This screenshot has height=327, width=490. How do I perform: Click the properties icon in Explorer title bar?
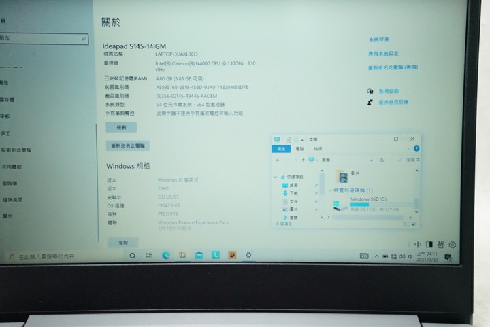point(288,139)
